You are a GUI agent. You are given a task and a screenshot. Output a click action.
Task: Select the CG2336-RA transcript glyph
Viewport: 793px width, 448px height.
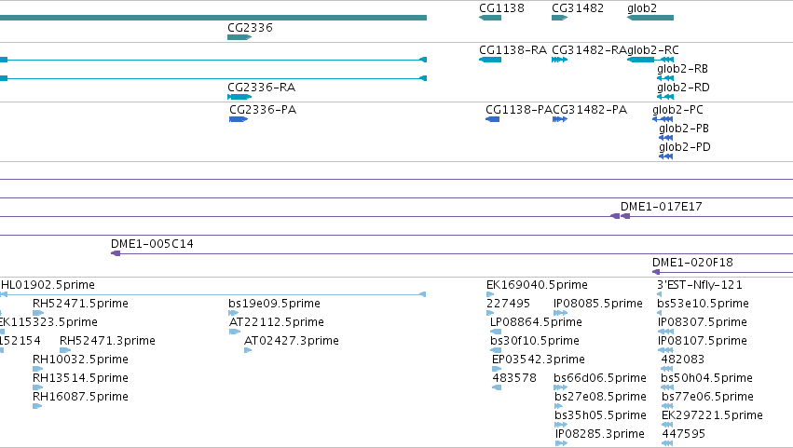pyautogui.click(x=239, y=97)
